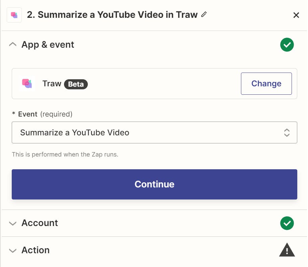Expand the Account section chevron
The width and height of the screenshot is (308, 267).
coord(13,223)
